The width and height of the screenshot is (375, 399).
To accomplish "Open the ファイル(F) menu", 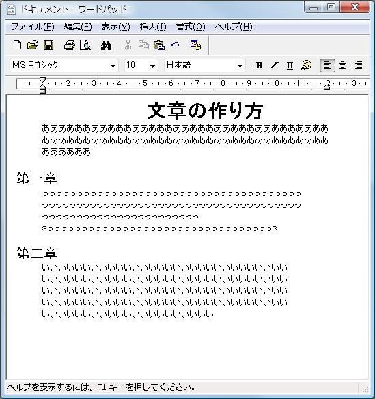I will 33,27.
